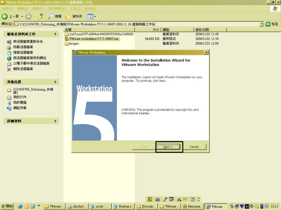Cancel the VMware Workstation installation
This screenshot has height=210, width=281.
click(x=194, y=147)
